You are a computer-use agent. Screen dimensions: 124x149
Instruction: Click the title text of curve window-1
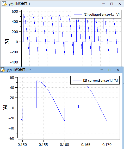click(x=20, y=4)
